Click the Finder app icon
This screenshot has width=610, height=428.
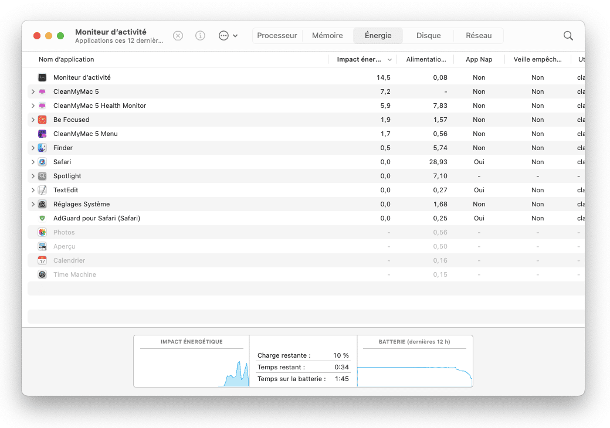pyautogui.click(x=42, y=148)
